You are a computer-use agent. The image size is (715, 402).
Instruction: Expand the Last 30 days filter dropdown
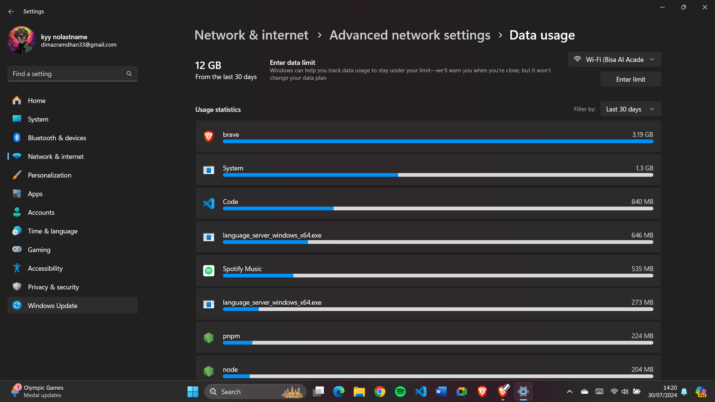tap(630, 109)
